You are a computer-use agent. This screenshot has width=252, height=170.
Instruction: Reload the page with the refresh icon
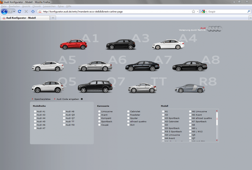(x=20, y=11)
